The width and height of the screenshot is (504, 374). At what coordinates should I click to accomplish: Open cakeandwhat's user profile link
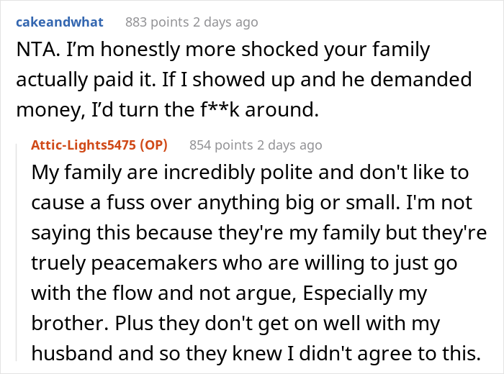point(60,22)
